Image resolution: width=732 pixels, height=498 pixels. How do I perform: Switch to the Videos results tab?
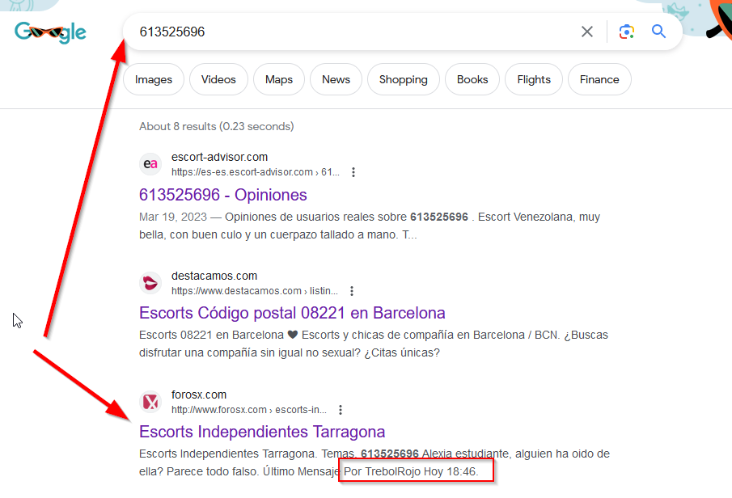pyautogui.click(x=218, y=79)
